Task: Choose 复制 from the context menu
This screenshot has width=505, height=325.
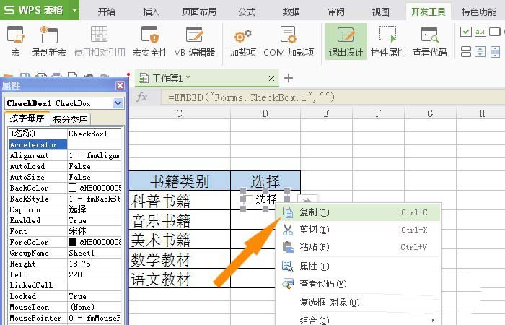Action: (314, 212)
